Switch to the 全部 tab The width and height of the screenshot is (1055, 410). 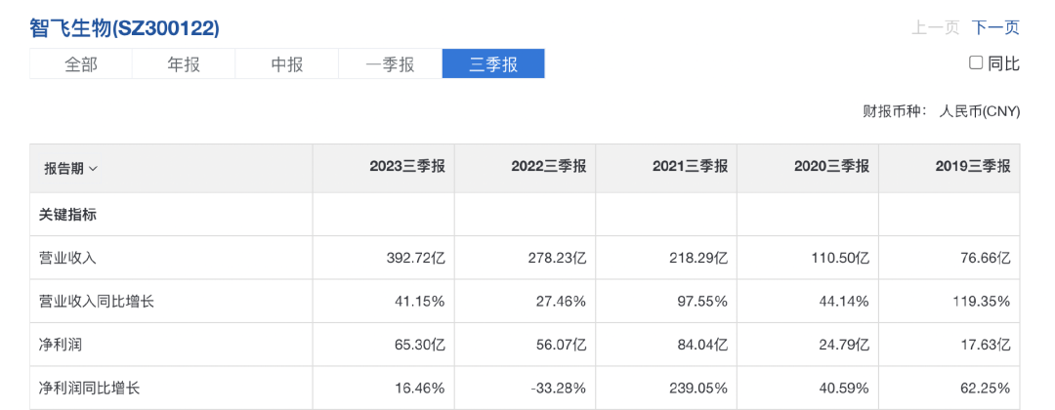click(81, 64)
